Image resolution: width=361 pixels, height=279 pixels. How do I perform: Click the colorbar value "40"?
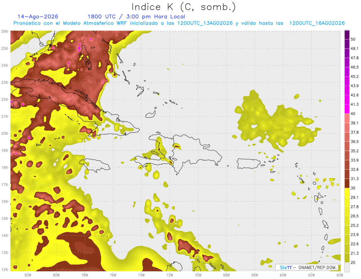(353, 114)
